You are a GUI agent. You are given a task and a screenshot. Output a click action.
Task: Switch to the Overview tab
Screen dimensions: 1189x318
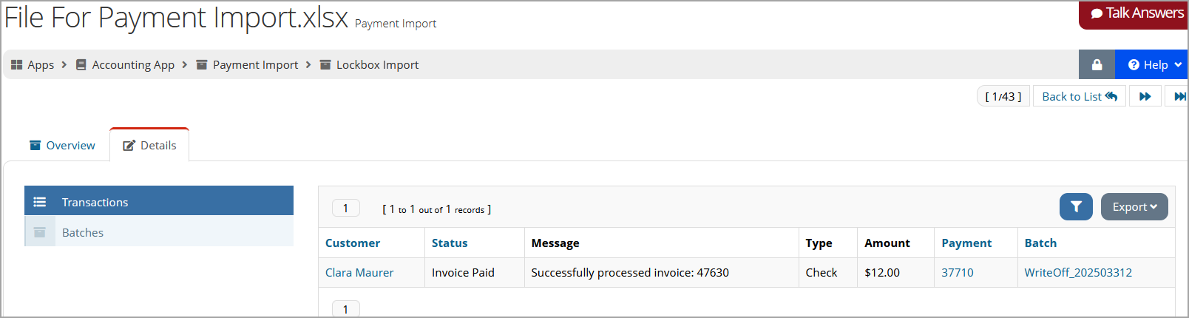point(62,146)
